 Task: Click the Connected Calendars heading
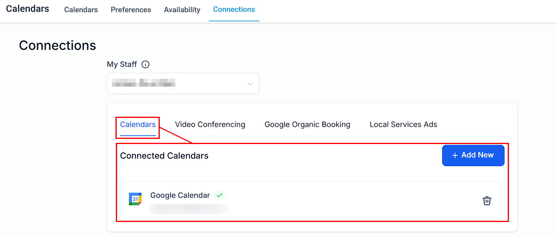click(x=164, y=156)
